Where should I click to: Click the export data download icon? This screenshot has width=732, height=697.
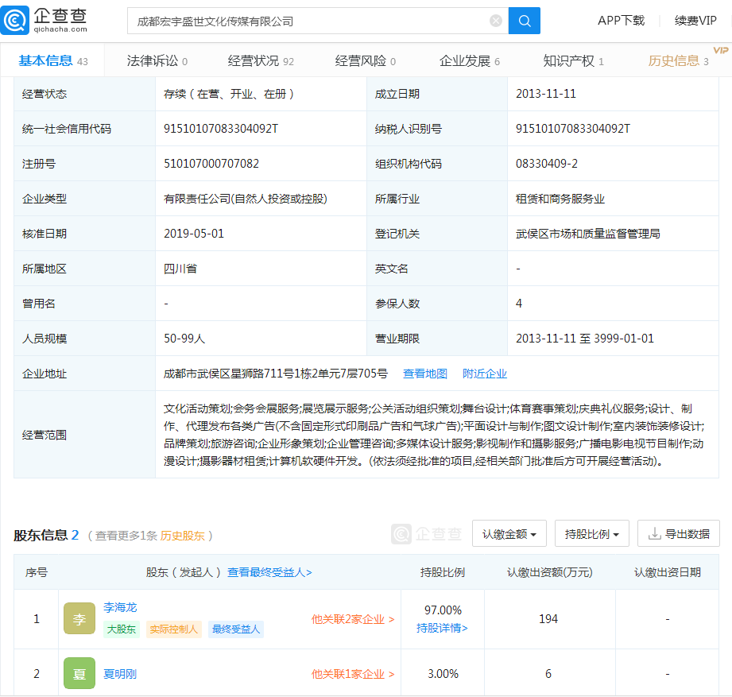point(654,533)
